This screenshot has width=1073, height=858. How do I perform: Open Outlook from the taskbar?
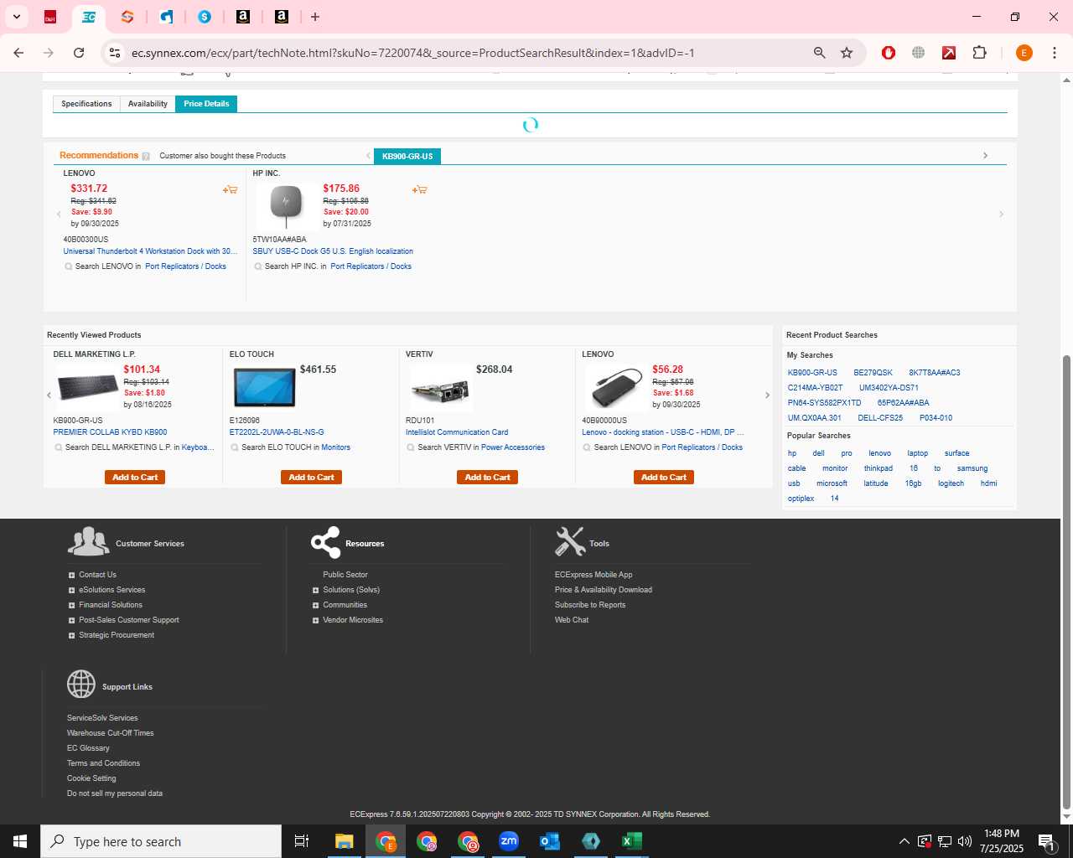tap(550, 841)
